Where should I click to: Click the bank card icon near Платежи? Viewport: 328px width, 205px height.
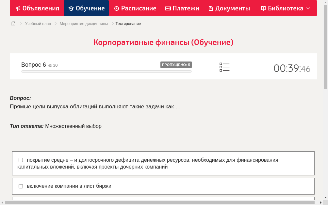[x=167, y=8]
